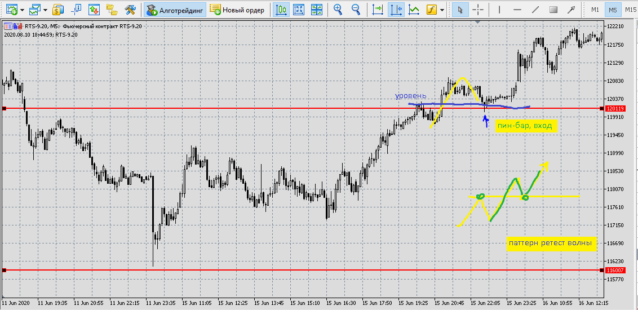This screenshot has height=310, width=638.
Task: Click the chart grid with arrows icon
Action: pyautogui.click(x=299, y=10)
